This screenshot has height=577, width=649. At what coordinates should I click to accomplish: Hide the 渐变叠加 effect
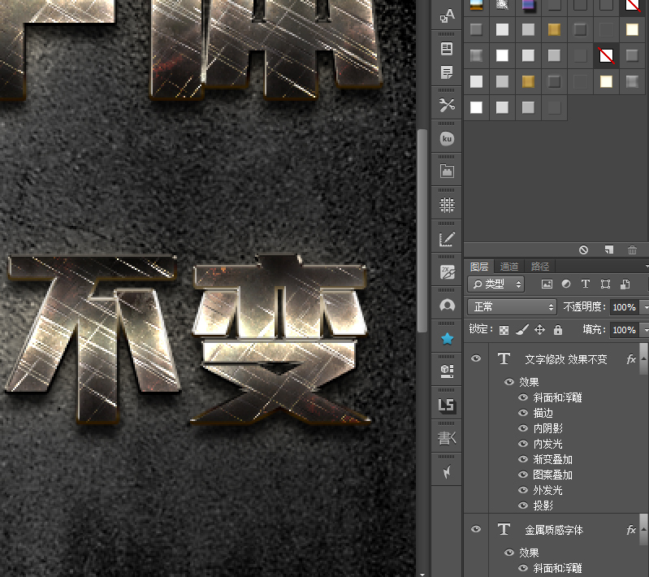pyautogui.click(x=523, y=459)
